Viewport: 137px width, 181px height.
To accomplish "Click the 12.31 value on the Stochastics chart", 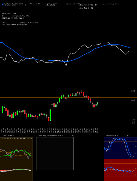I will coord(133,157).
